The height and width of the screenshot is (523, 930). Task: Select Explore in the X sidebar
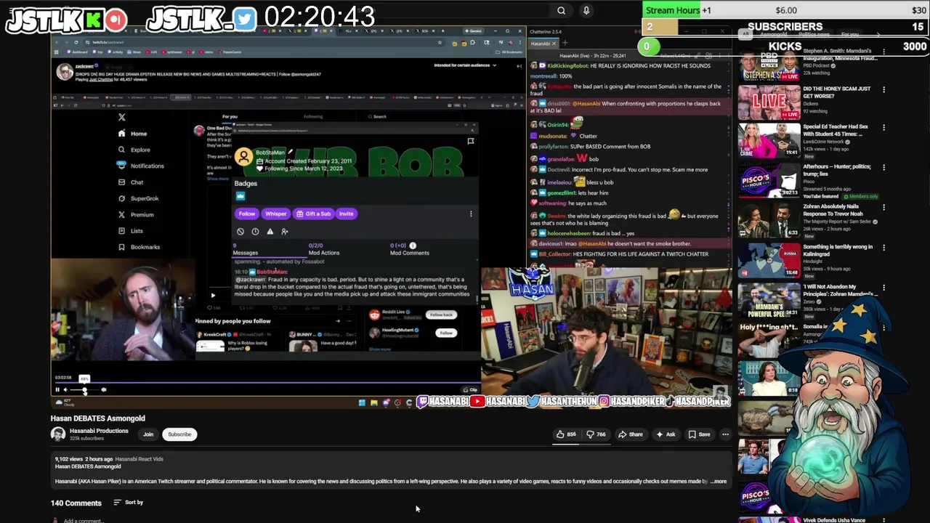tap(134, 150)
